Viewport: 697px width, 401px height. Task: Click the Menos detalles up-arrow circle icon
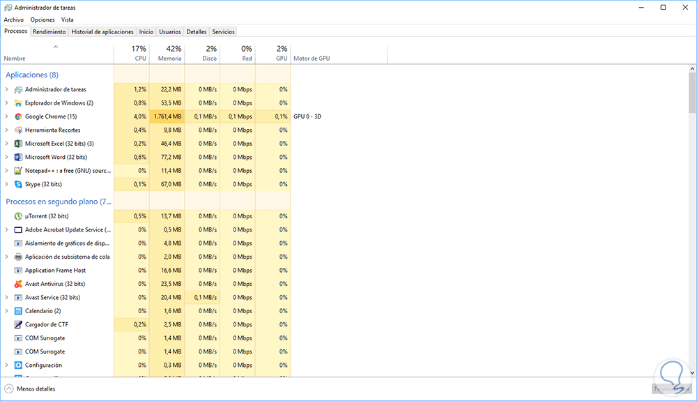tap(9, 389)
